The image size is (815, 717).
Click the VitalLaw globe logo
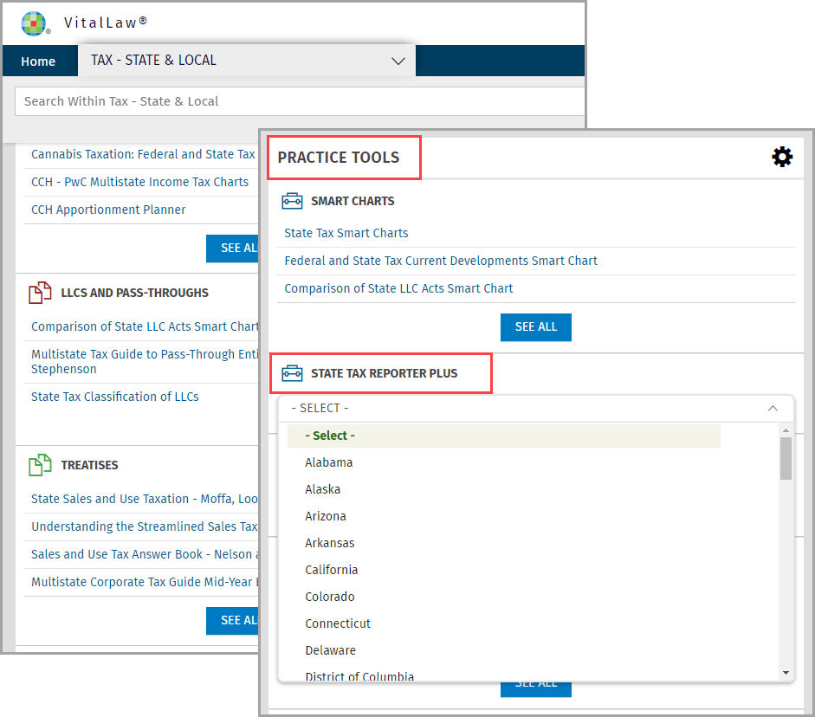pyautogui.click(x=34, y=23)
